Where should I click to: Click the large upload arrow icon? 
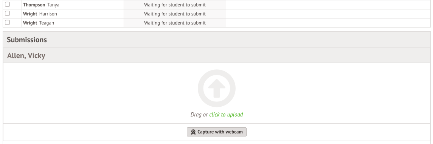tap(216, 88)
